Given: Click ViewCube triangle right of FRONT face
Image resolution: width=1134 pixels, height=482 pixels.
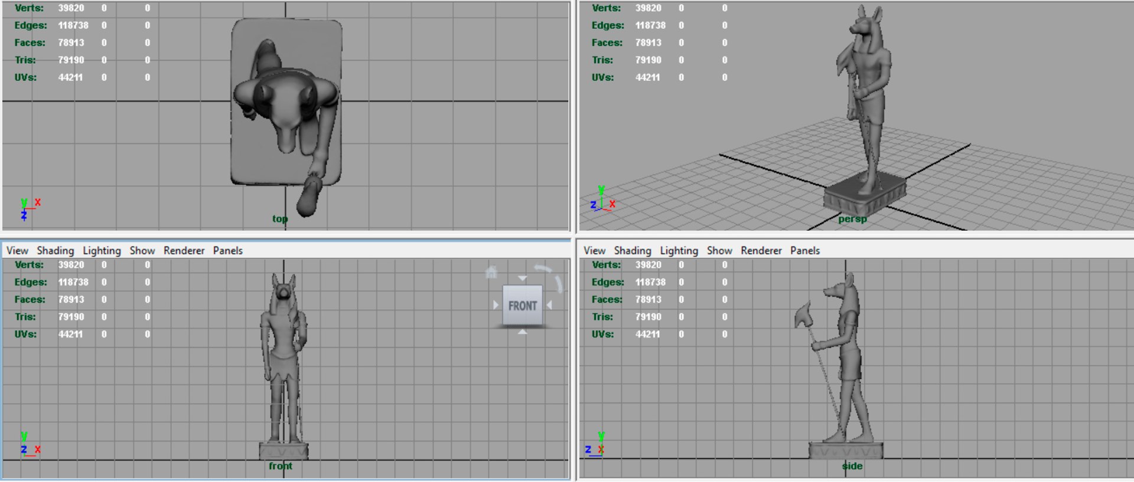Looking at the screenshot, I should pyautogui.click(x=549, y=305).
